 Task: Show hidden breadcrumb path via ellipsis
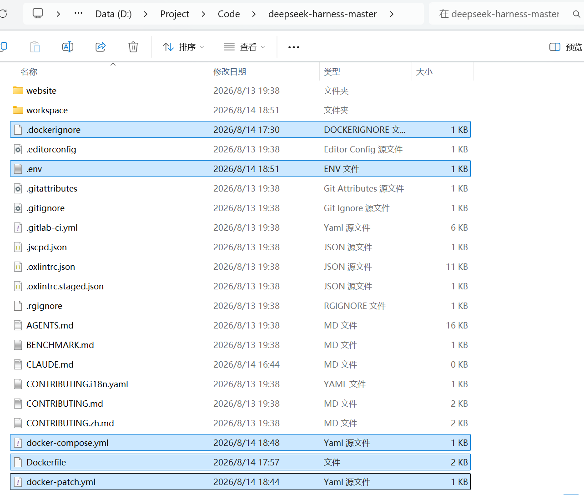tap(79, 14)
